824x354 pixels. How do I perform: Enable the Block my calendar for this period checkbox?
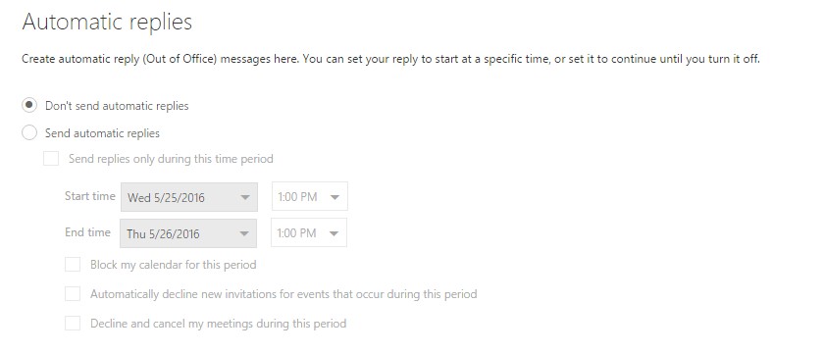click(x=73, y=264)
